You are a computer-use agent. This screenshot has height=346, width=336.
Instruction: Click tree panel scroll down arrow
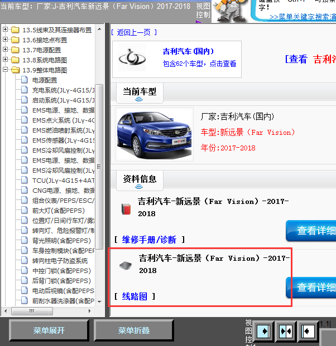[x=99, y=301]
